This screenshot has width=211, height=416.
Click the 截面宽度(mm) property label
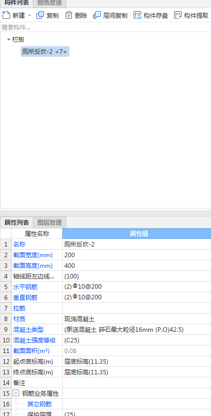pos(33,255)
